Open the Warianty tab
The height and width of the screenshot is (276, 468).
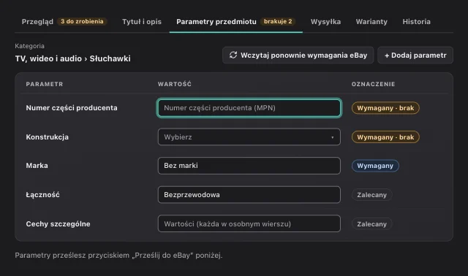pos(371,22)
